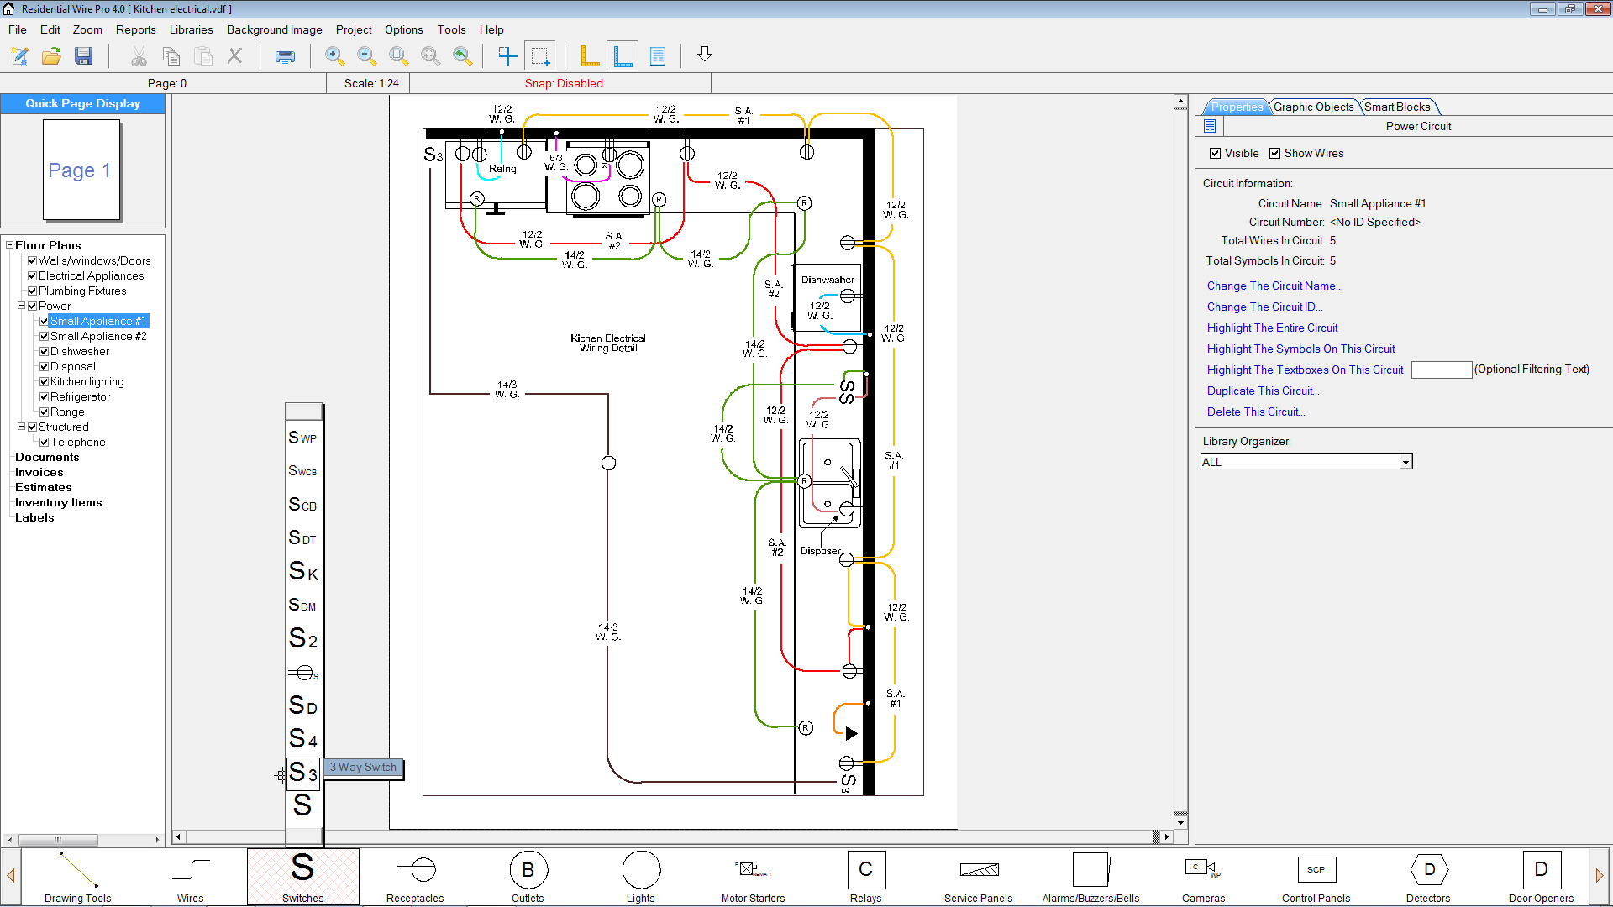The width and height of the screenshot is (1613, 907).
Task: Select the SCB switch symbol
Action: pos(302,505)
